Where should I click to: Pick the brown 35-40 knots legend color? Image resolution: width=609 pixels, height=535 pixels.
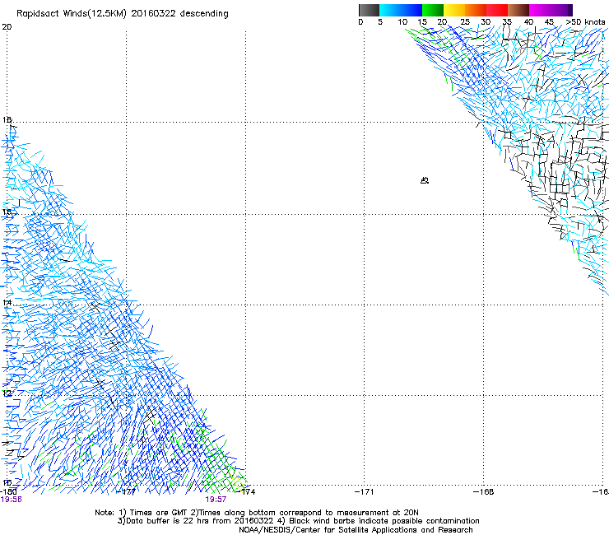518,10
